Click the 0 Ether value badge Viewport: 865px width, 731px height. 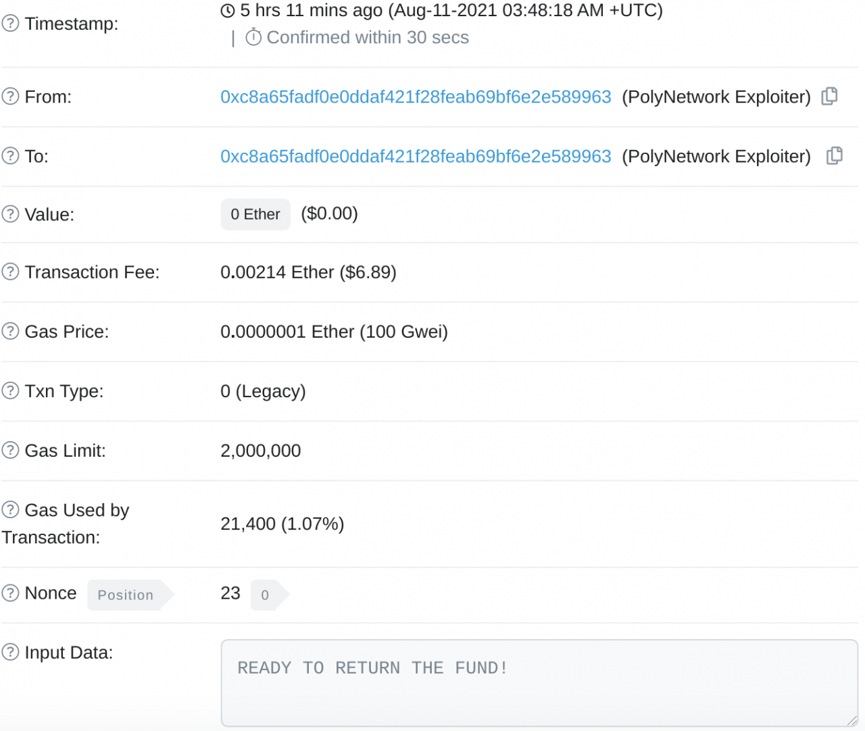[x=255, y=214]
